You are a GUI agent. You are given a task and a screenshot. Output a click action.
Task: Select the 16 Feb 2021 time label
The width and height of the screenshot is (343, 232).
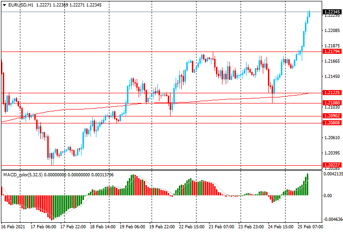pyautogui.click(x=13, y=227)
